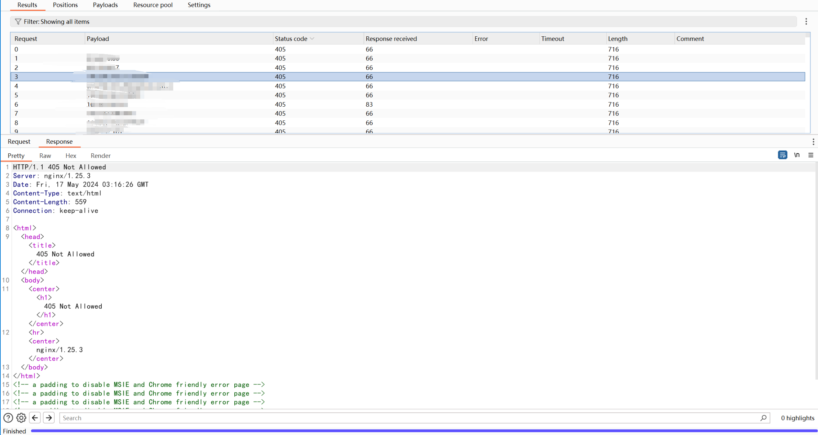This screenshot has height=435, width=818.
Task: Sort by Response received column header
Action: pyautogui.click(x=418, y=39)
